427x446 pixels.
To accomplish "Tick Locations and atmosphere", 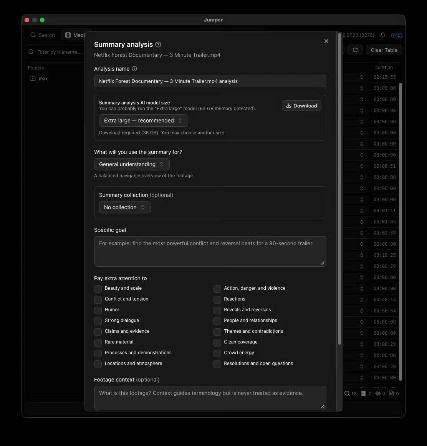I will click(98, 364).
